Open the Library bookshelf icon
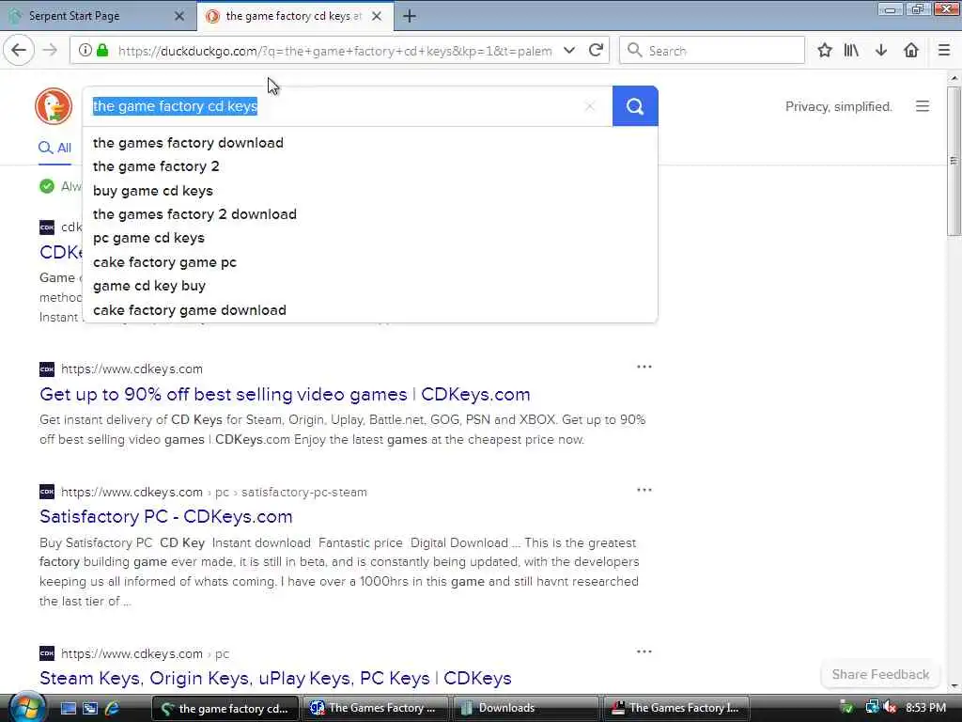This screenshot has width=962, height=722. 851,51
